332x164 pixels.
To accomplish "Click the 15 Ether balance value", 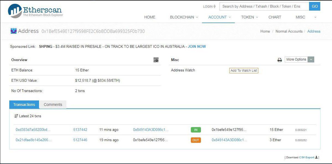I will [82, 70].
